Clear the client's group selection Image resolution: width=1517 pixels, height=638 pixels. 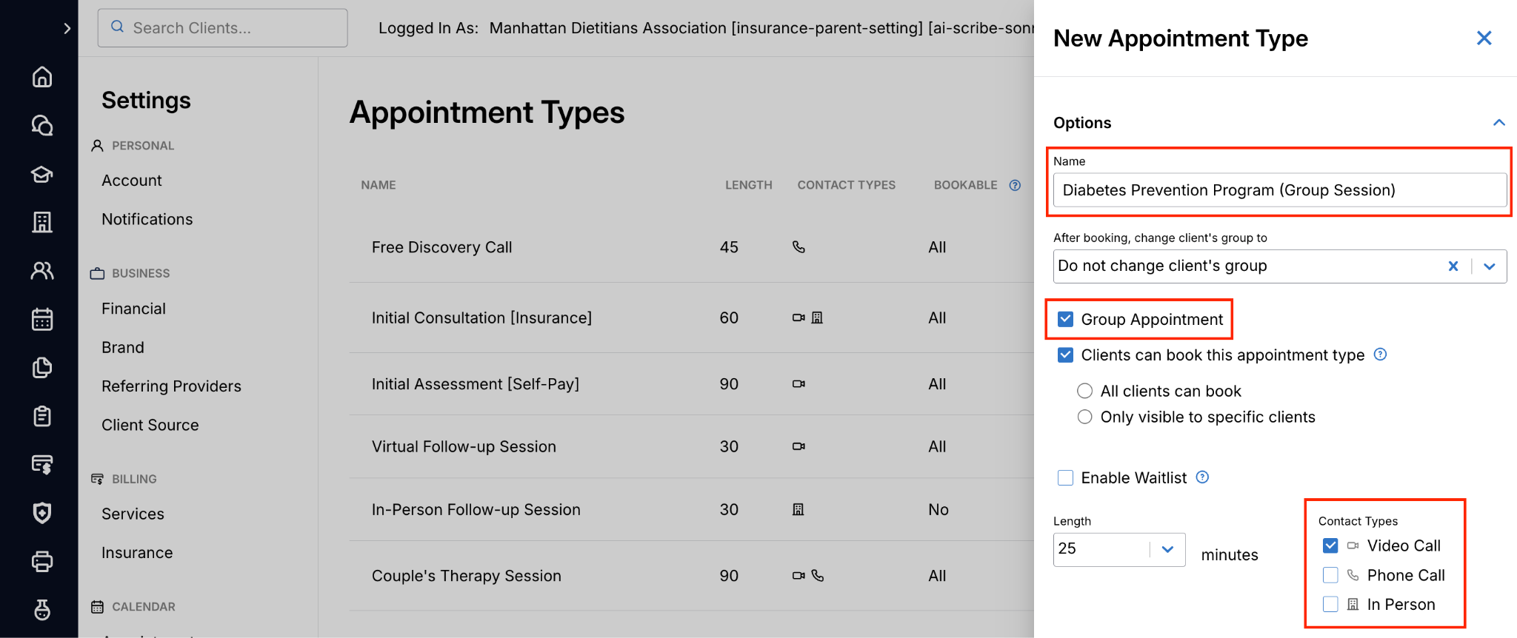pos(1453,266)
